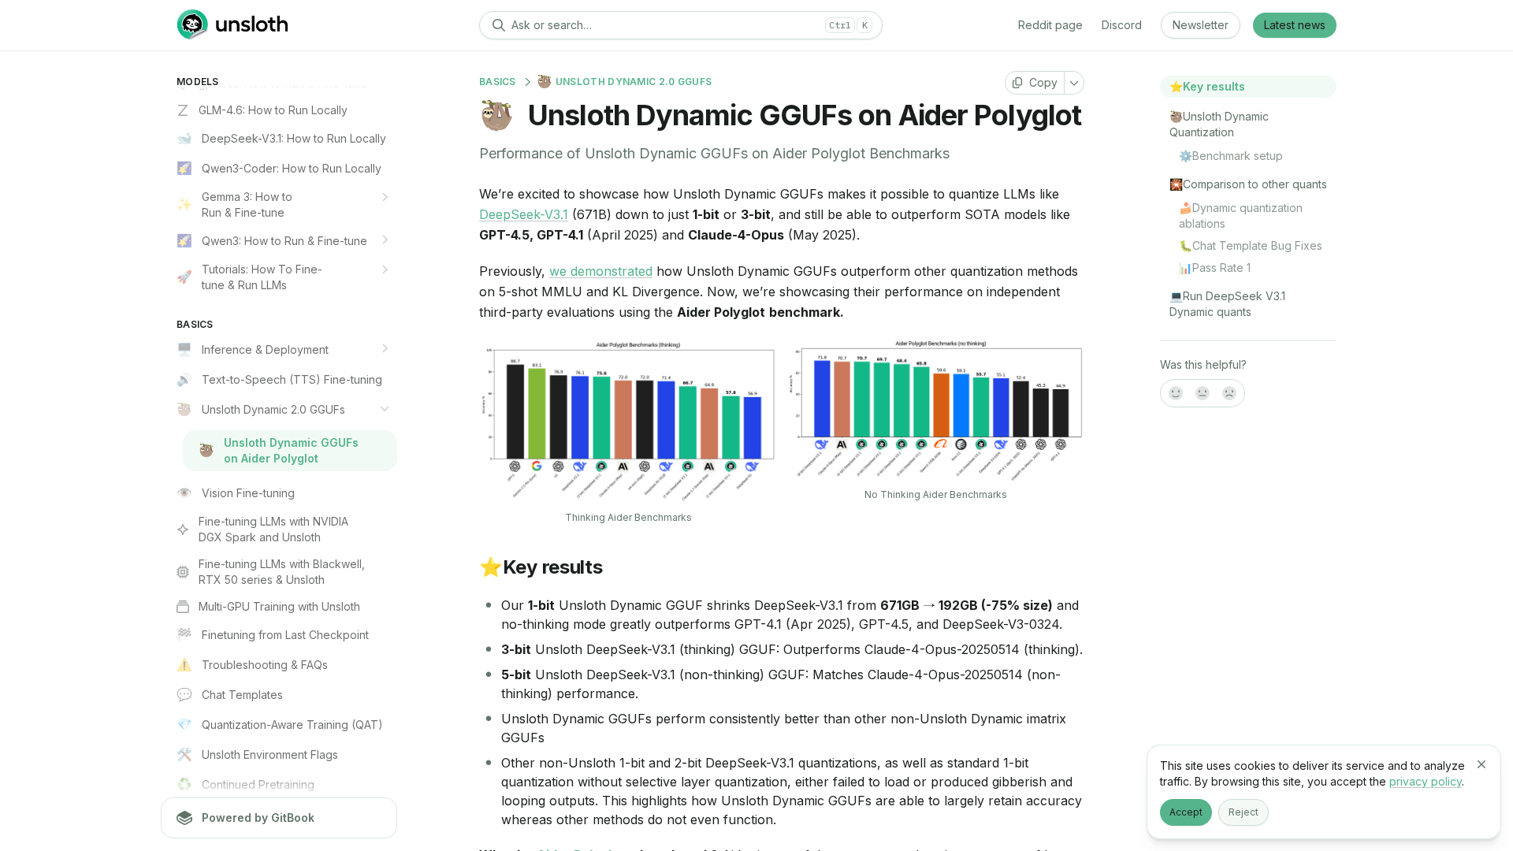The width and height of the screenshot is (1513, 851).
Task: Accept the site cookies
Action: [1185, 812]
